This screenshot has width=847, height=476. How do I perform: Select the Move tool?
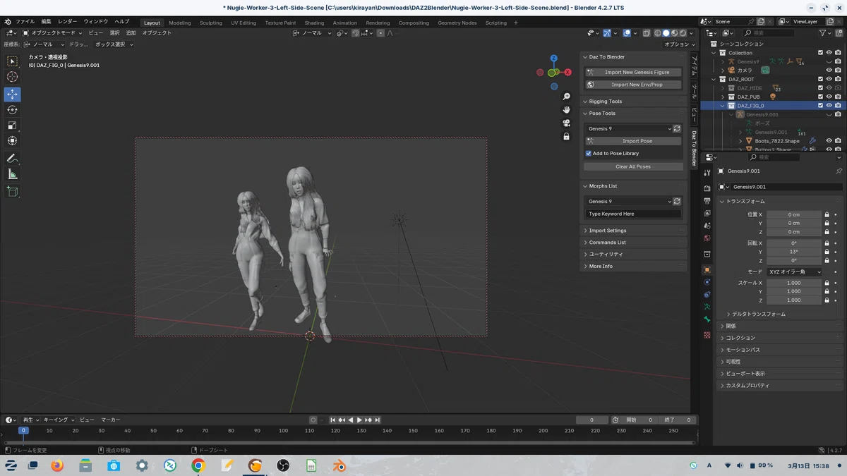pyautogui.click(x=12, y=94)
